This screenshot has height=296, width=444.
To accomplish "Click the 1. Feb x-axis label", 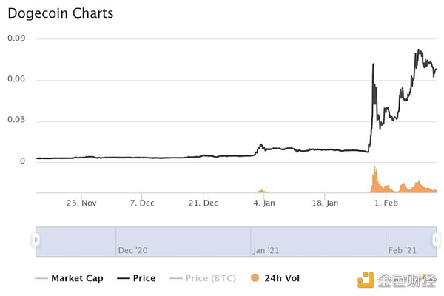I will click(386, 203).
